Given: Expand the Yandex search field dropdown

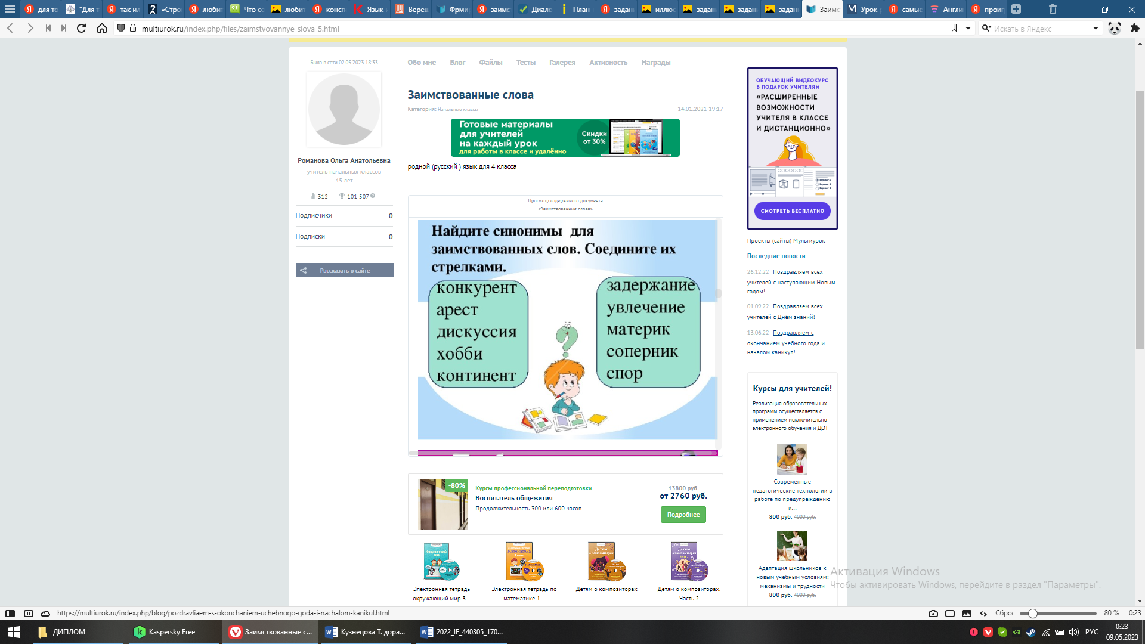Looking at the screenshot, I should [x=1096, y=28].
